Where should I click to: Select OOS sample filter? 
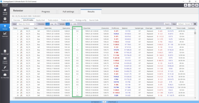[x=75, y=24]
